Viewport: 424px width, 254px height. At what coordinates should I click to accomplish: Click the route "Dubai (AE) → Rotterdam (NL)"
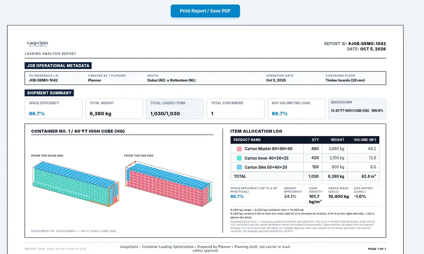pyautogui.click(x=172, y=80)
